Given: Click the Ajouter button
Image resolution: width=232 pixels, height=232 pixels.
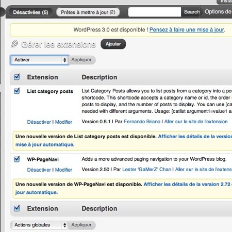Looking at the screenshot, I should point(113,44).
